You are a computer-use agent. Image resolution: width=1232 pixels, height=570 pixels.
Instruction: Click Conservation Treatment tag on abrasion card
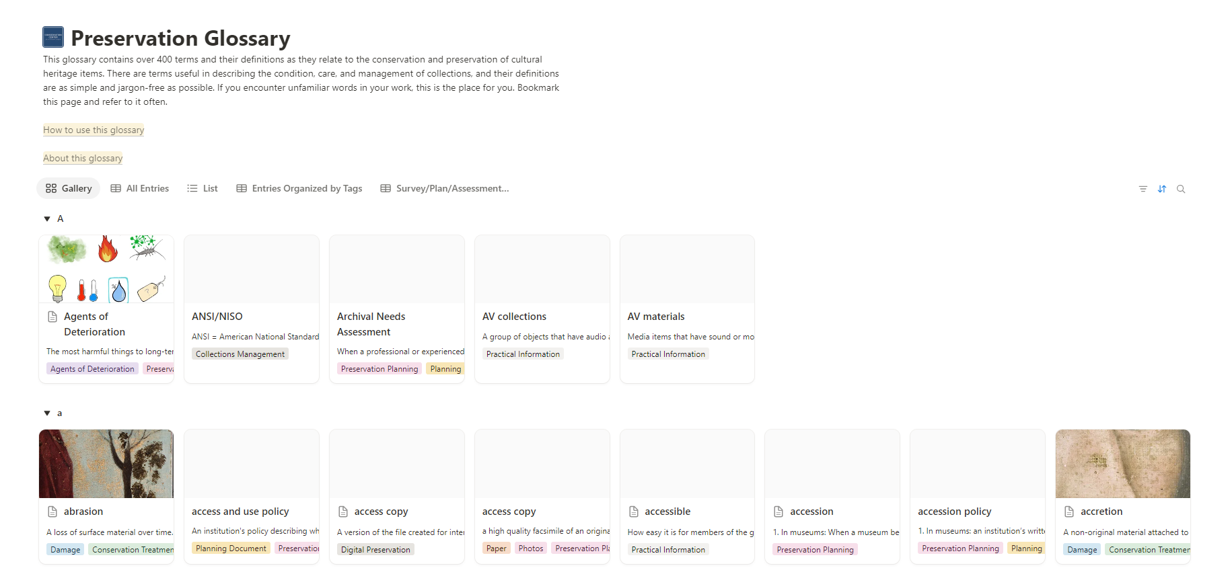(132, 550)
